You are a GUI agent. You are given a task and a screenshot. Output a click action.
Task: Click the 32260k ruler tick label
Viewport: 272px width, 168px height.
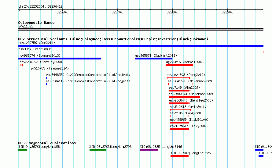(x=62, y=12)
